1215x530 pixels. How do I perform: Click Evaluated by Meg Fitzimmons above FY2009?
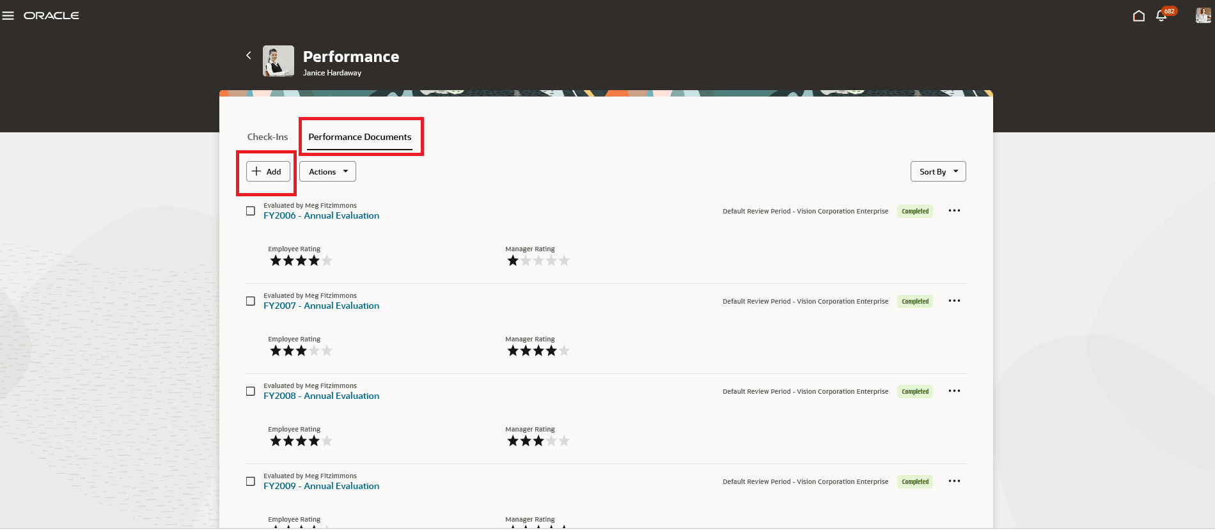click(310, 476)
